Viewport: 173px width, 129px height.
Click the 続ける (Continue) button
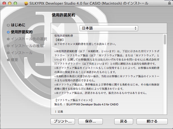152,121
